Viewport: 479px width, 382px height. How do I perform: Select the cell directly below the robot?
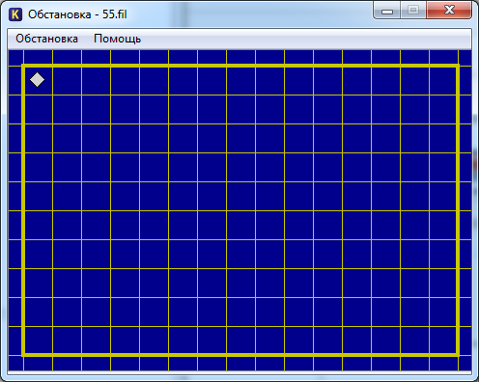coord(38,110)
